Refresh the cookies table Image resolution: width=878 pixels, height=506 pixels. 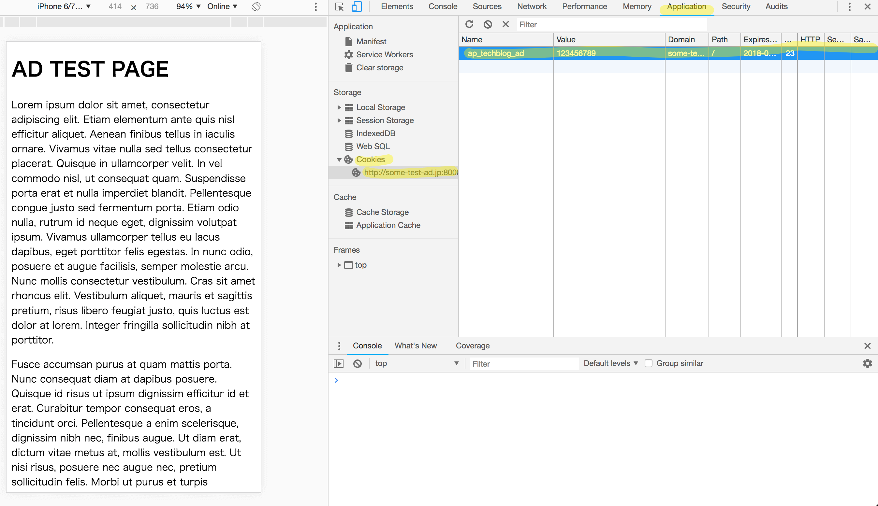469,24
